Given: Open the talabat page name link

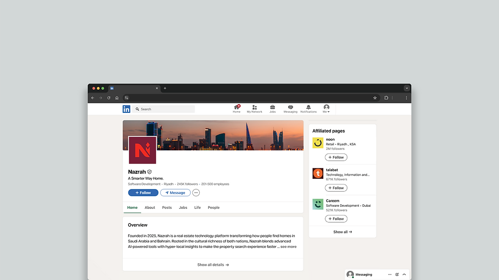Looking at the screenshot, I should click(332, 170).
